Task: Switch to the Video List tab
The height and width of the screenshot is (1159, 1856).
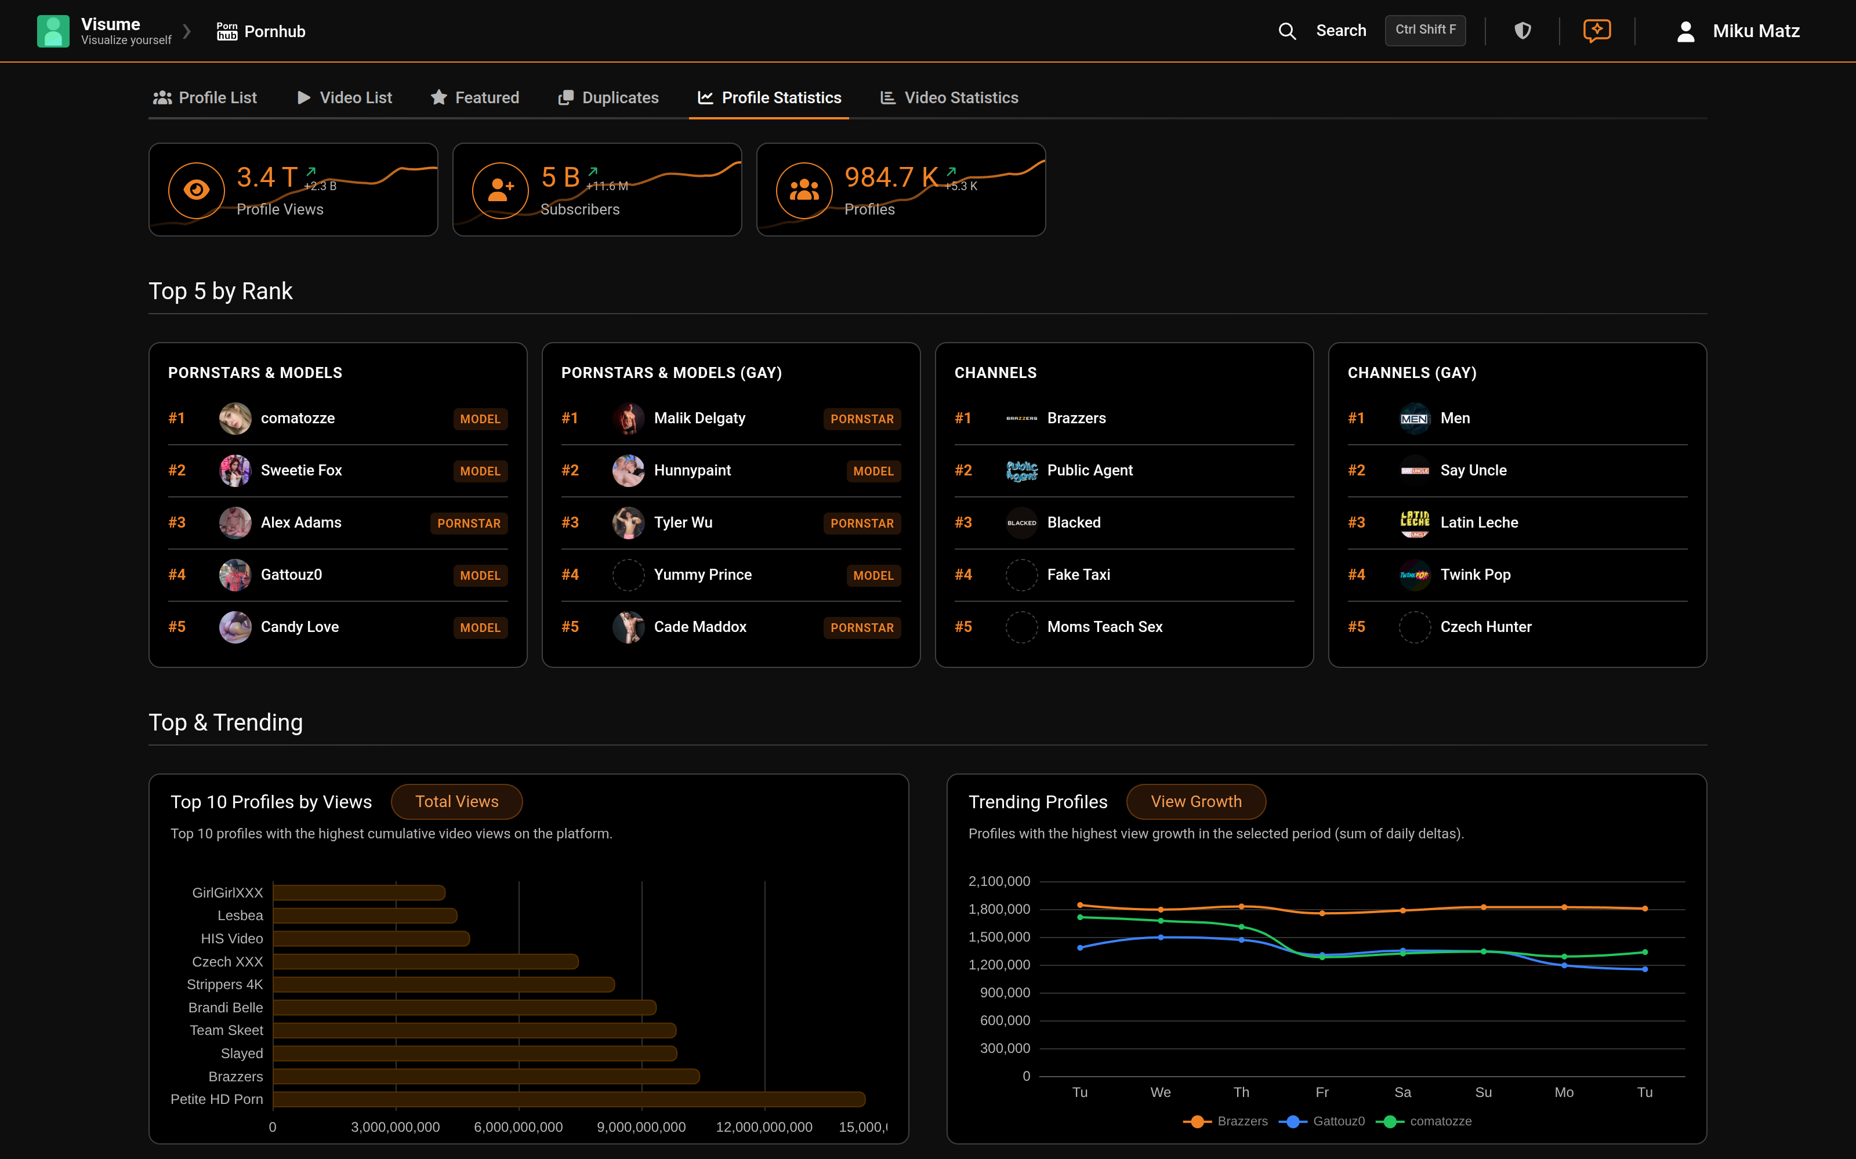Action: click(x=344, y=97)
